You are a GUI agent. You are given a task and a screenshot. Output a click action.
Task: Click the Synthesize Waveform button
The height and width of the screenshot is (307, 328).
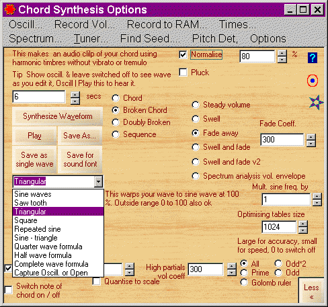click(58, 116)
